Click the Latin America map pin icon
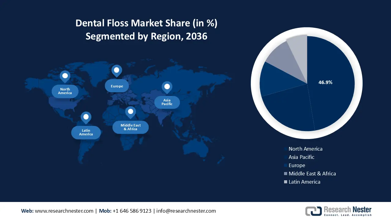The image size is (391, 220). (86, 118)
